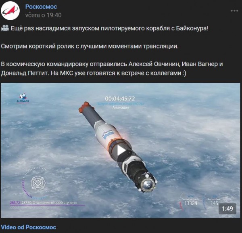The width and height of the screenshot is (242, 233).
Task: Click the ЦЭНКИ logo in the video
Action: pyautogui.click(x=23, y=98)
